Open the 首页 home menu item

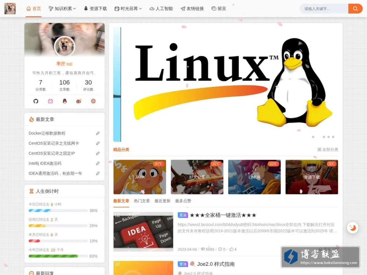34,9
